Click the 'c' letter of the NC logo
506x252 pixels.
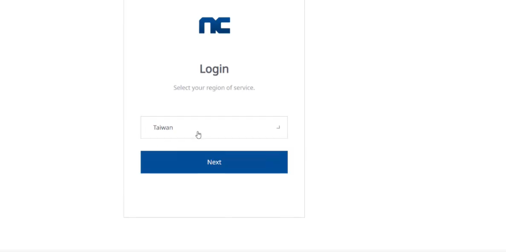(223, 26)
